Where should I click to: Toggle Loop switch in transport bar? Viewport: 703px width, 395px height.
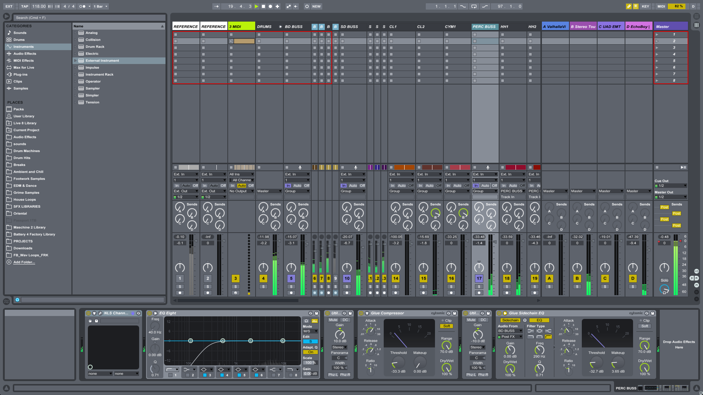pyautogui.click(x=474, y=6)
